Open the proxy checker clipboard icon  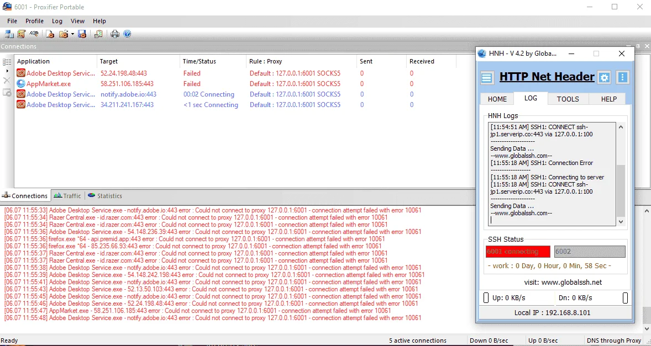[98, 34]
